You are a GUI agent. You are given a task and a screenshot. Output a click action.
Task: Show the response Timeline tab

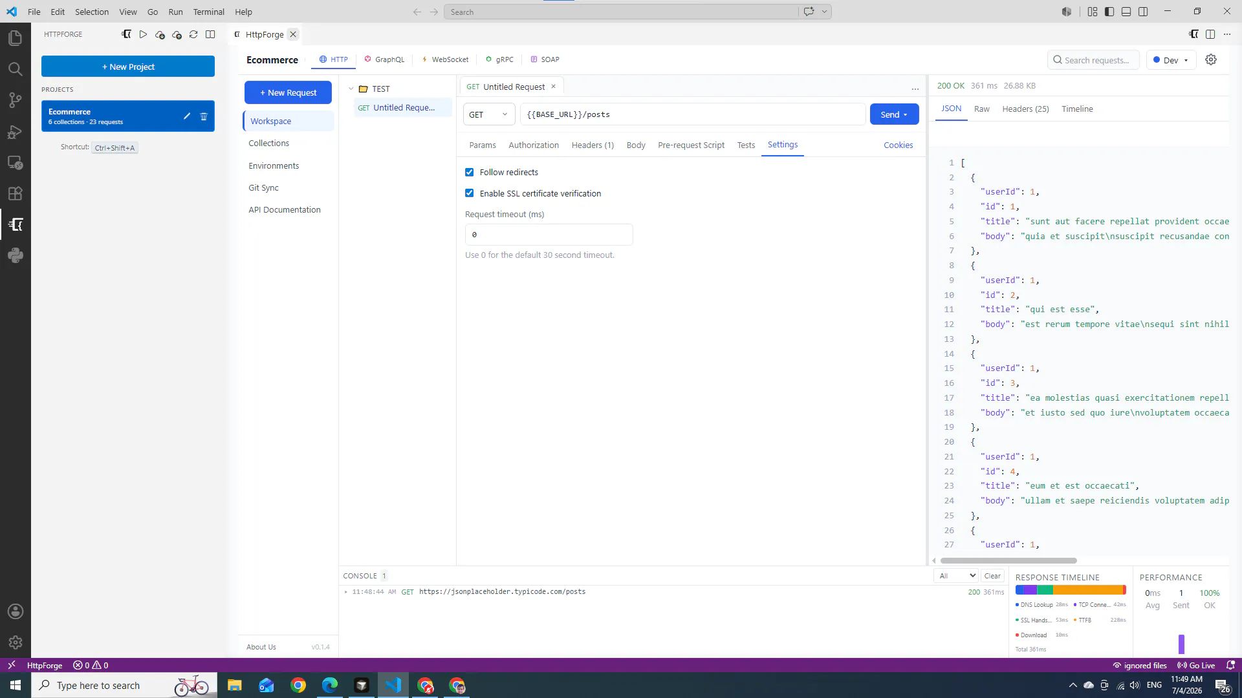point(1077,109)
